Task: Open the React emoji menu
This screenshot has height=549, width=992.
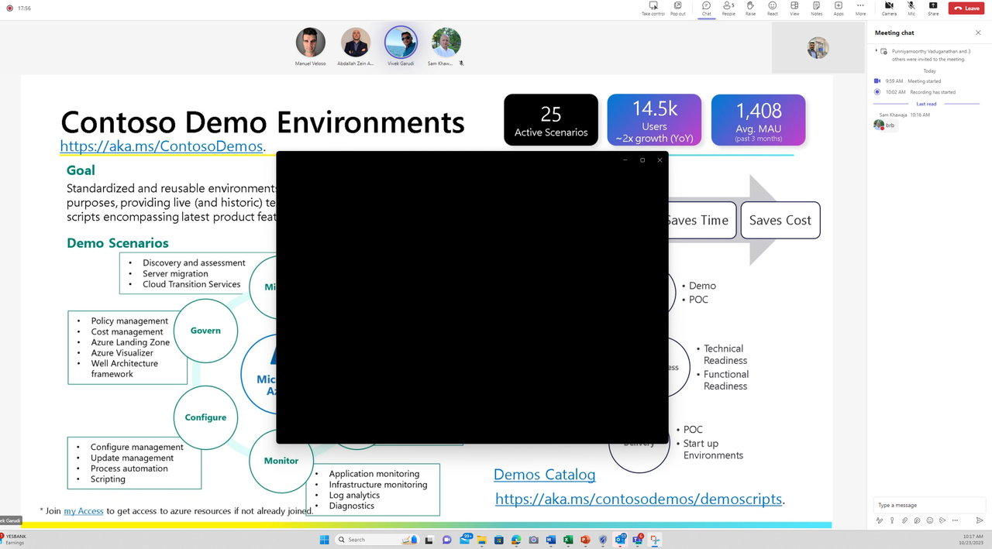Action: 773,9
